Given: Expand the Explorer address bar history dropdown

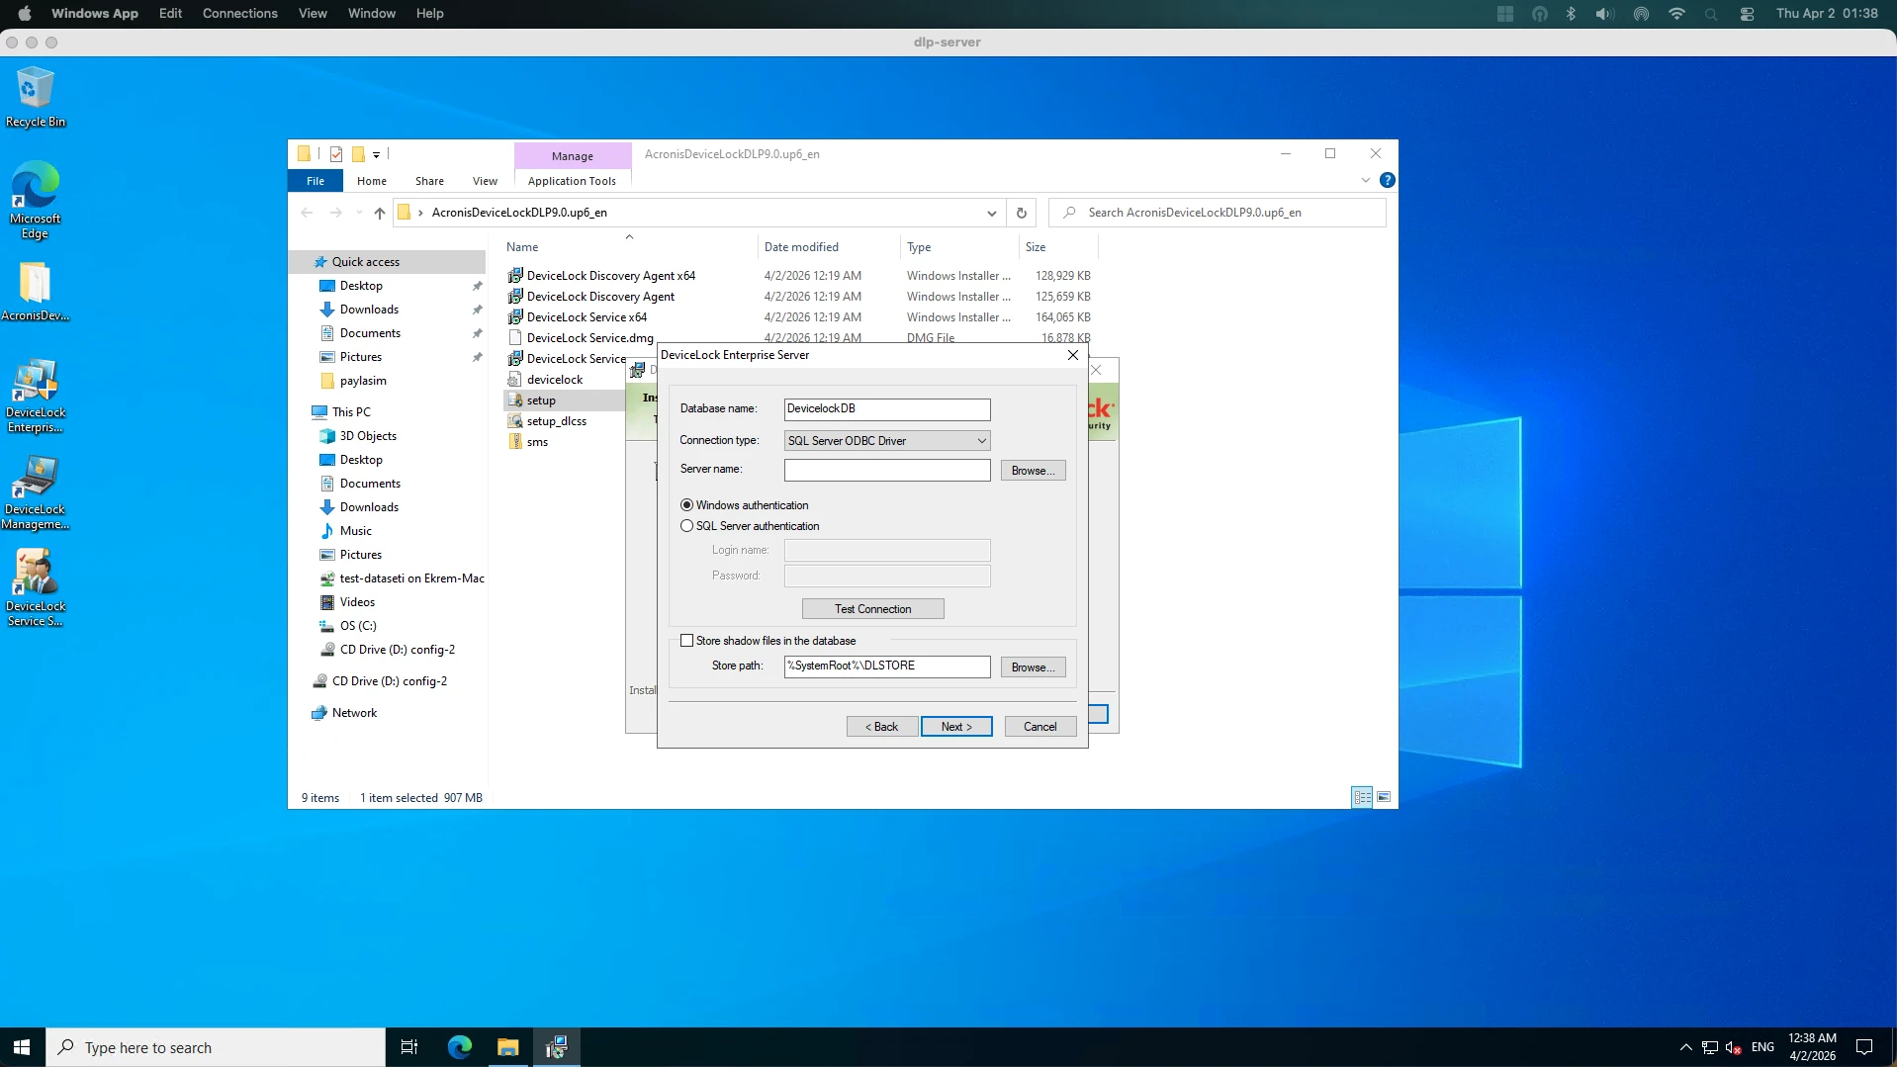Looking at the screenshot, I should (x=991, y=213).
